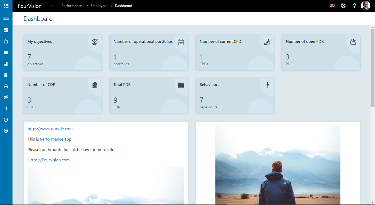
Task: Open the target objectives icon in the sidebar
Action: coord(6,97)
